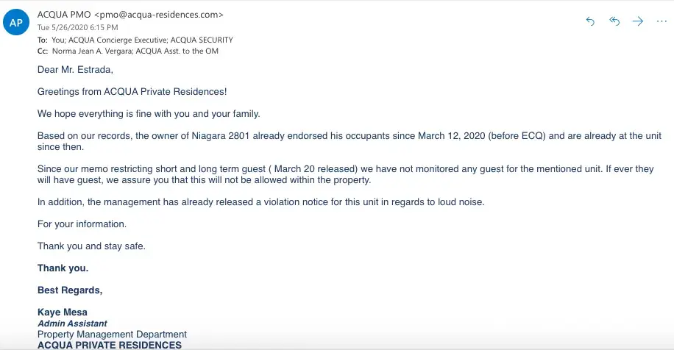This screenshot has height=350, width=674.
Task: Select the "You" recipient in To line
Action: click(57, 40)
